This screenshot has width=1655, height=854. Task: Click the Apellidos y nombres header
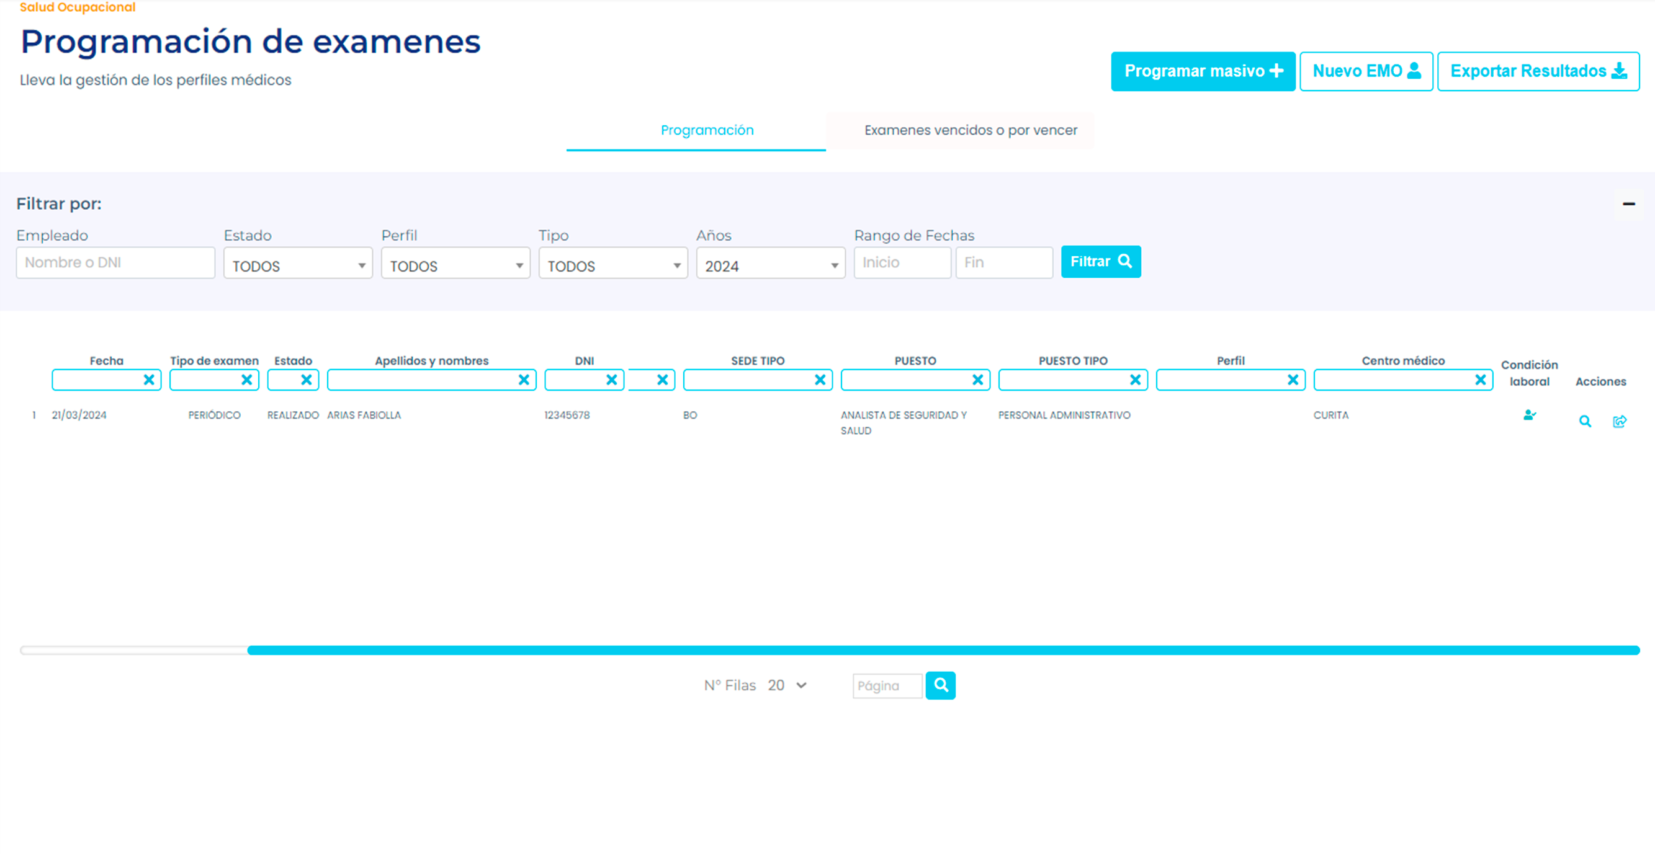click(x=432, y=361)
